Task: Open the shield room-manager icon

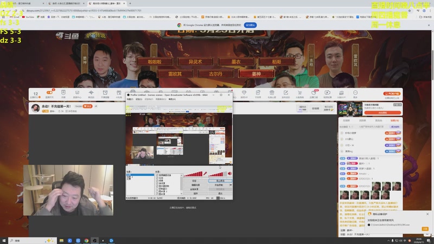Action: pyautogui.click(x=63, y=92)
